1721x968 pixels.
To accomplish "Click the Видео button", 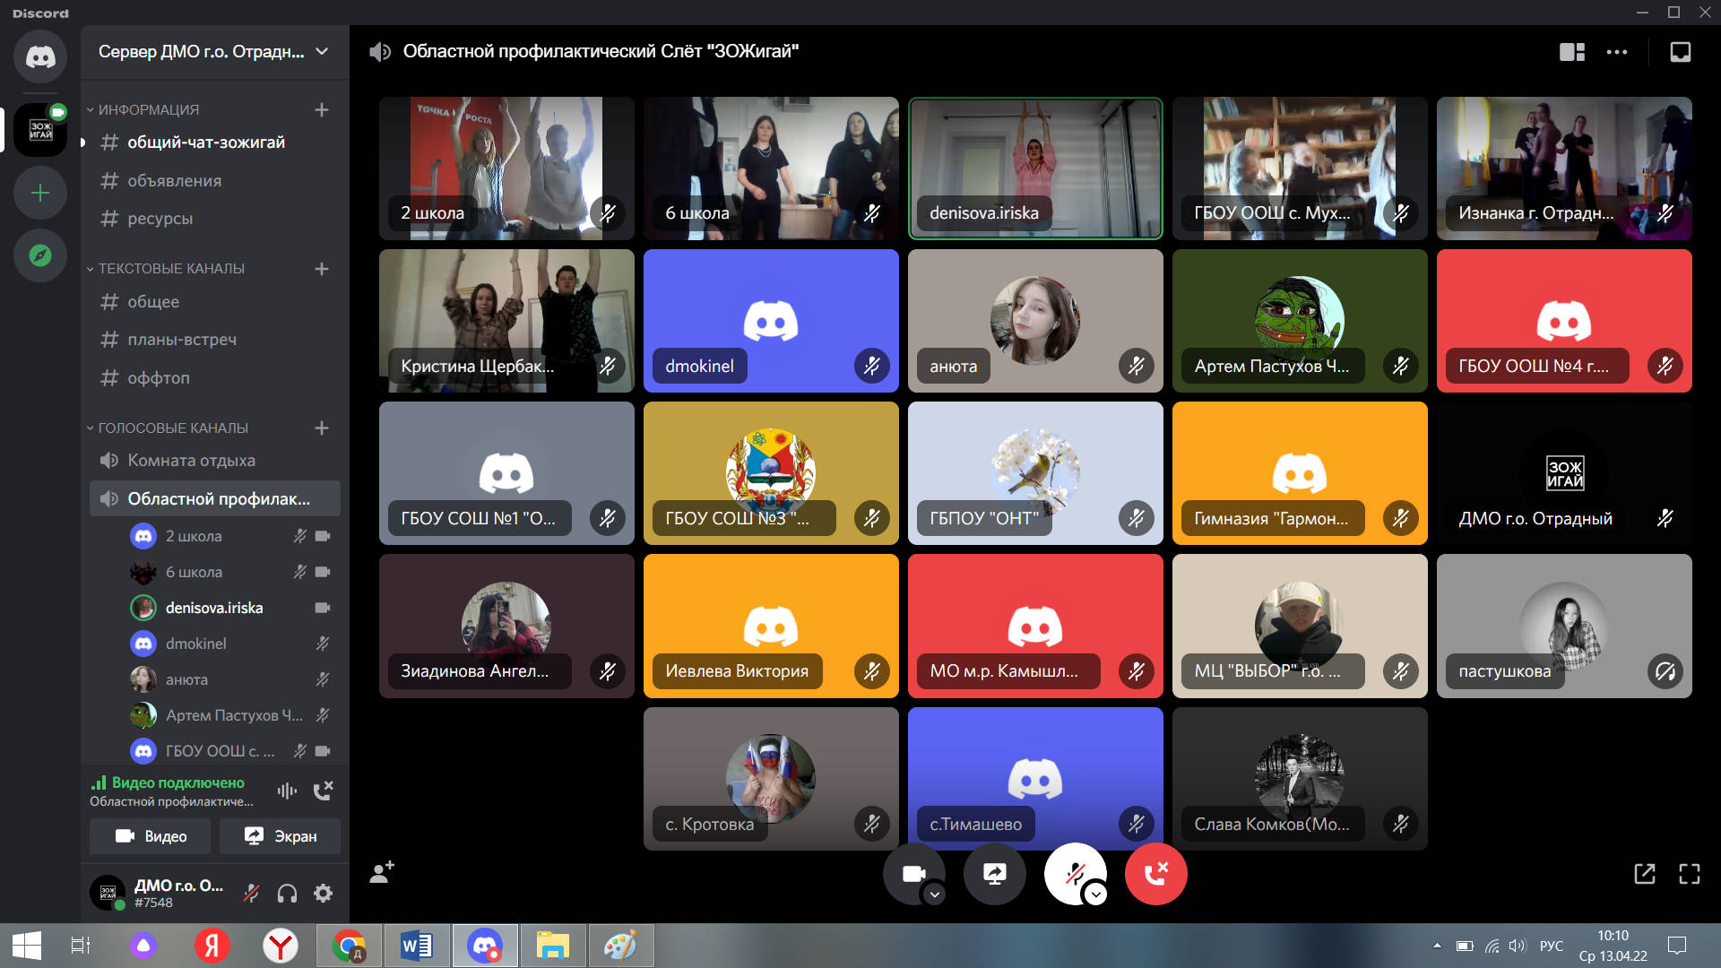I will tap(151, 836).
